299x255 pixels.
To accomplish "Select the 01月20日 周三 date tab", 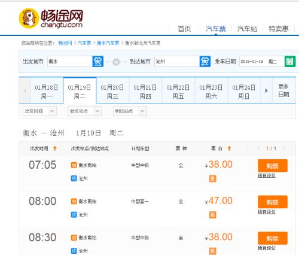I will coord(112,92).
